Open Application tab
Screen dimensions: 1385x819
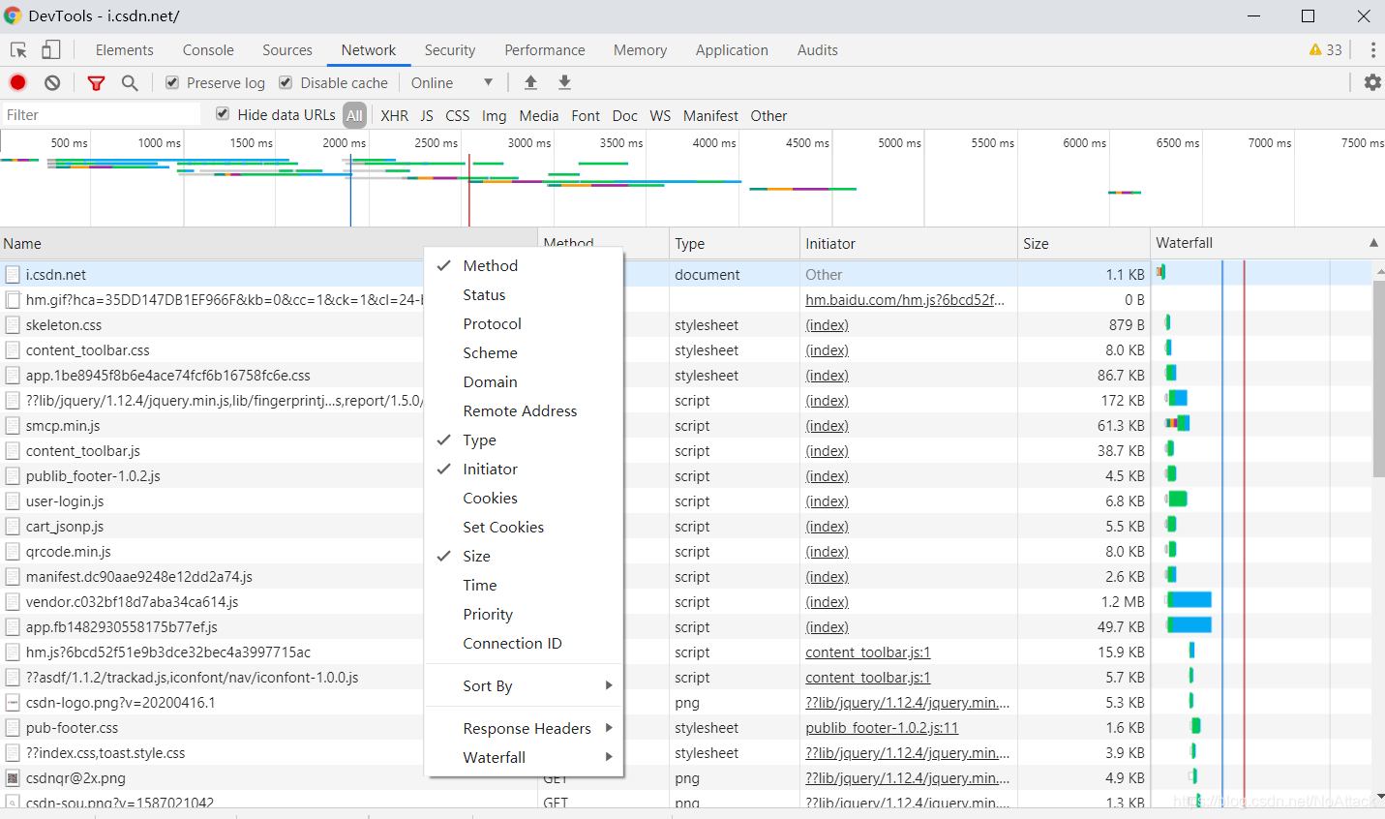[x=732, y=50]
